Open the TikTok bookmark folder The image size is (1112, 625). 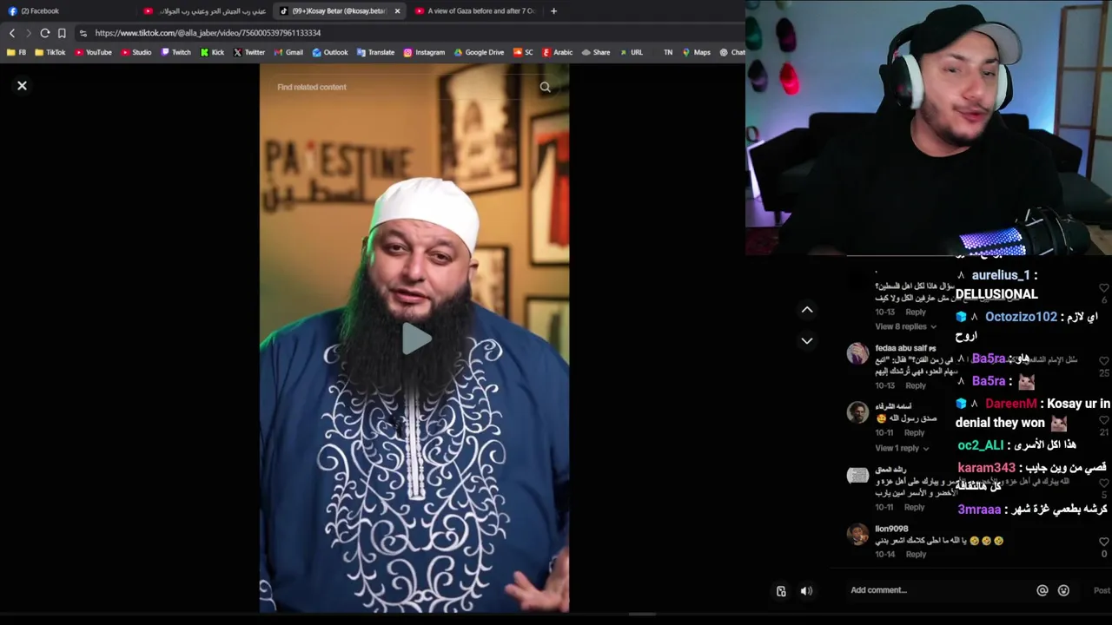50,52
